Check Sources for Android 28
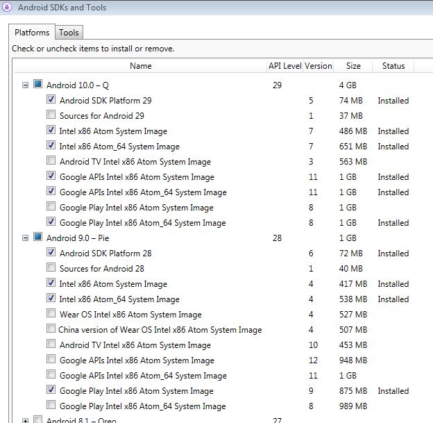Screen dimensions: 433x423 coord(51,267)
